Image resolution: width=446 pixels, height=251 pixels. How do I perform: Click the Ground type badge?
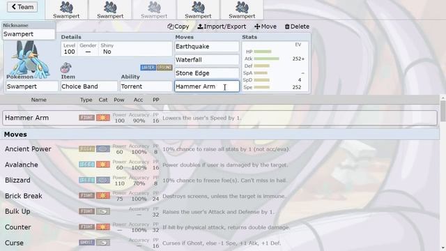(164, 68)
